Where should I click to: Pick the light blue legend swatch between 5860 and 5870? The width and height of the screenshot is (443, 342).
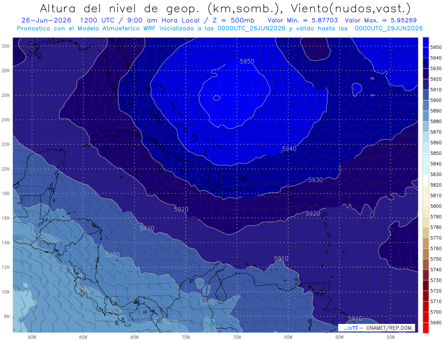(426, 137)
